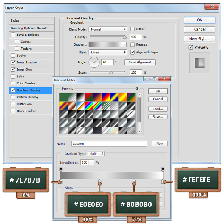
Task: Click the left opacity stop above gradient bar
Action: click(x=61, y=169)
